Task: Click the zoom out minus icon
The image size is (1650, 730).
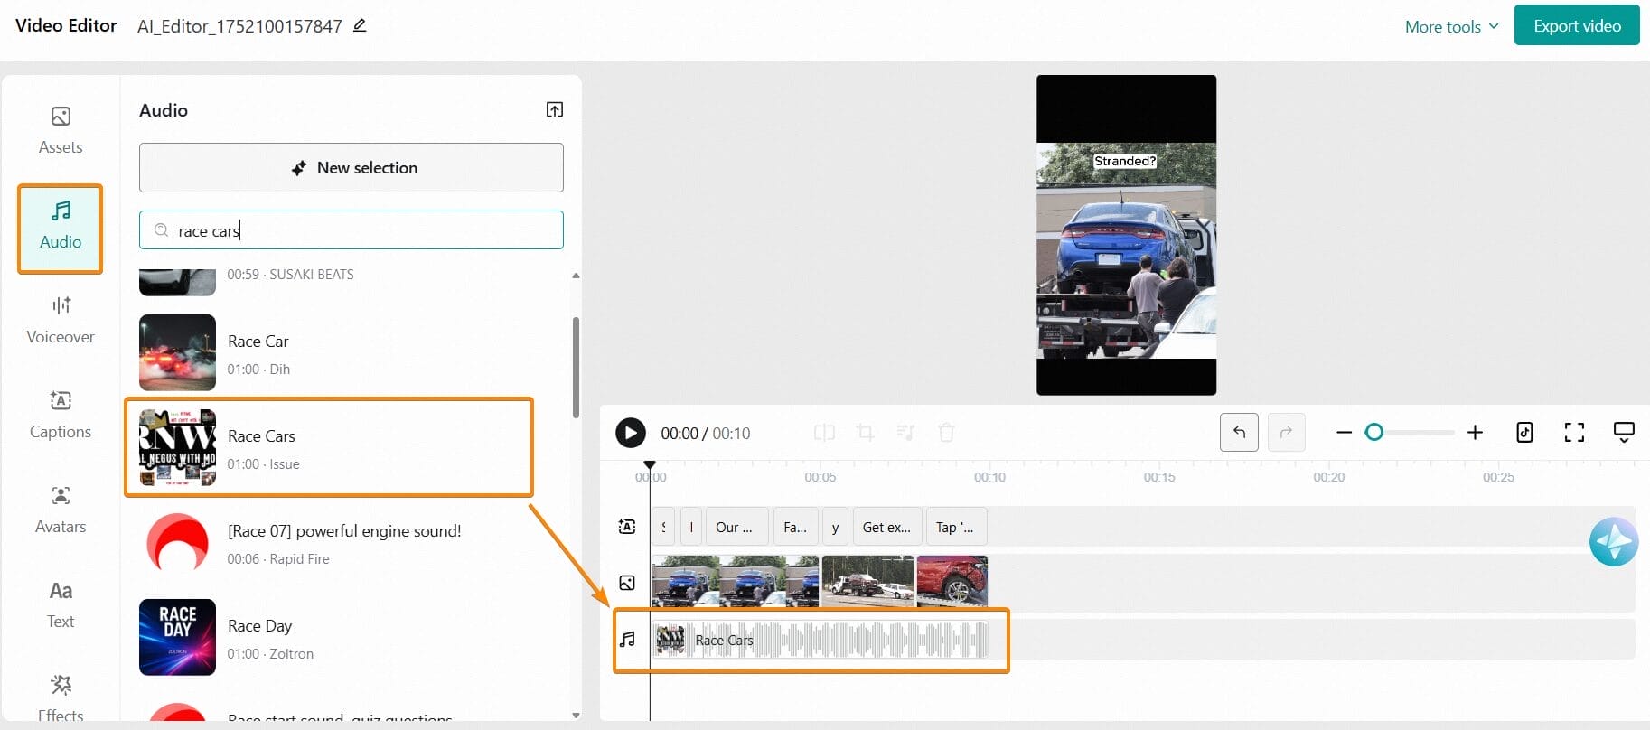Action: (x=1344, y=433)
